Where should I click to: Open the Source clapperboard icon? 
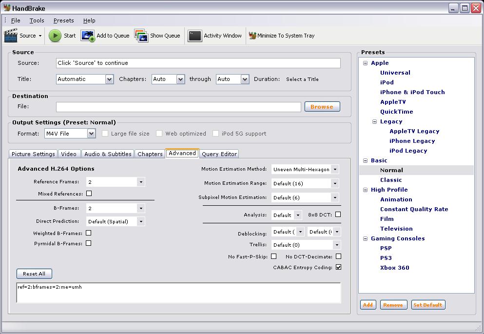(11, 36)
